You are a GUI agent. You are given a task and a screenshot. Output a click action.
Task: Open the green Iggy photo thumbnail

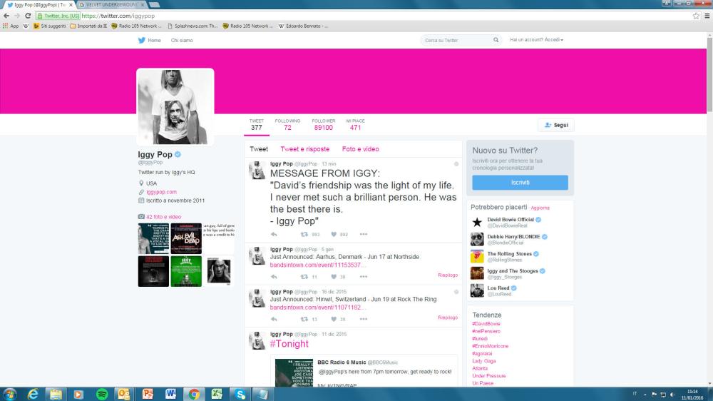pyautogui.click(x=186, y=271)
